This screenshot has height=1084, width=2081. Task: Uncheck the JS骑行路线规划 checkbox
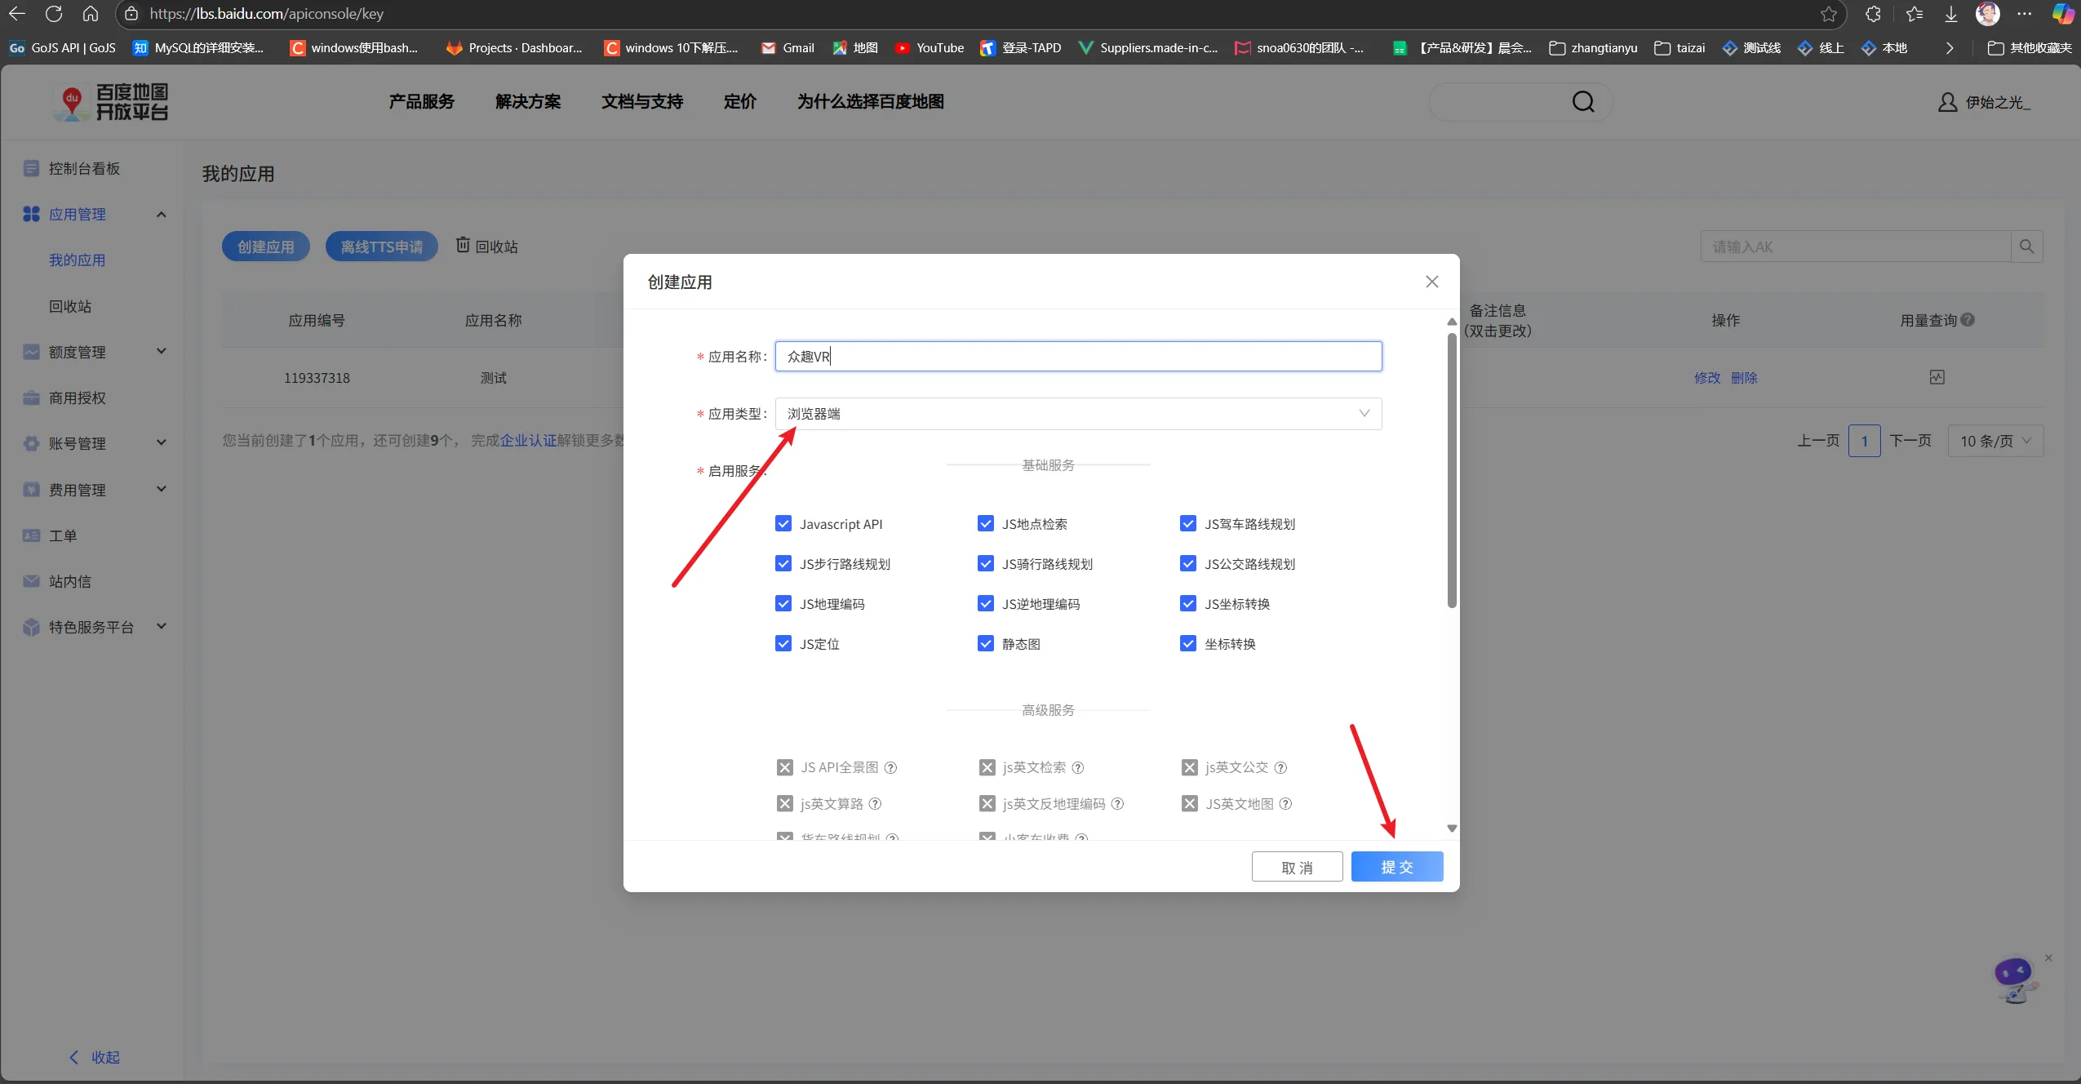[x=986, y=563]
